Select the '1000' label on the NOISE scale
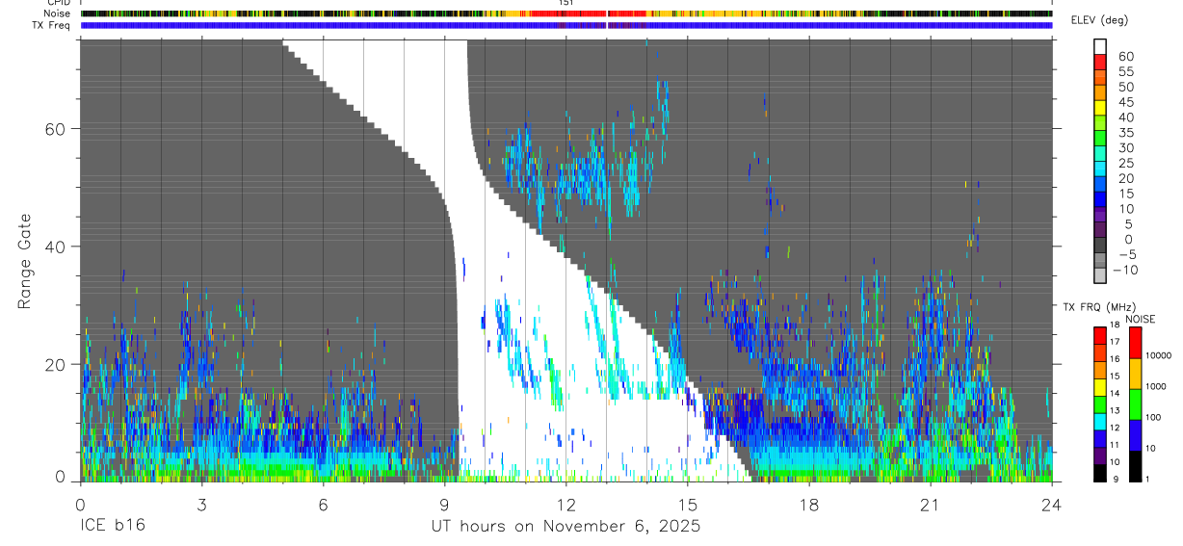 [1156, 386]
